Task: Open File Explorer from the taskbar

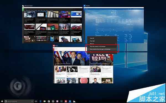Action: (45, 101)
